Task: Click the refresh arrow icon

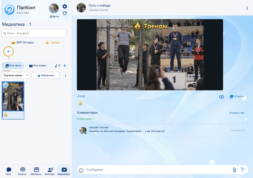Action: (x=65, y=13)
